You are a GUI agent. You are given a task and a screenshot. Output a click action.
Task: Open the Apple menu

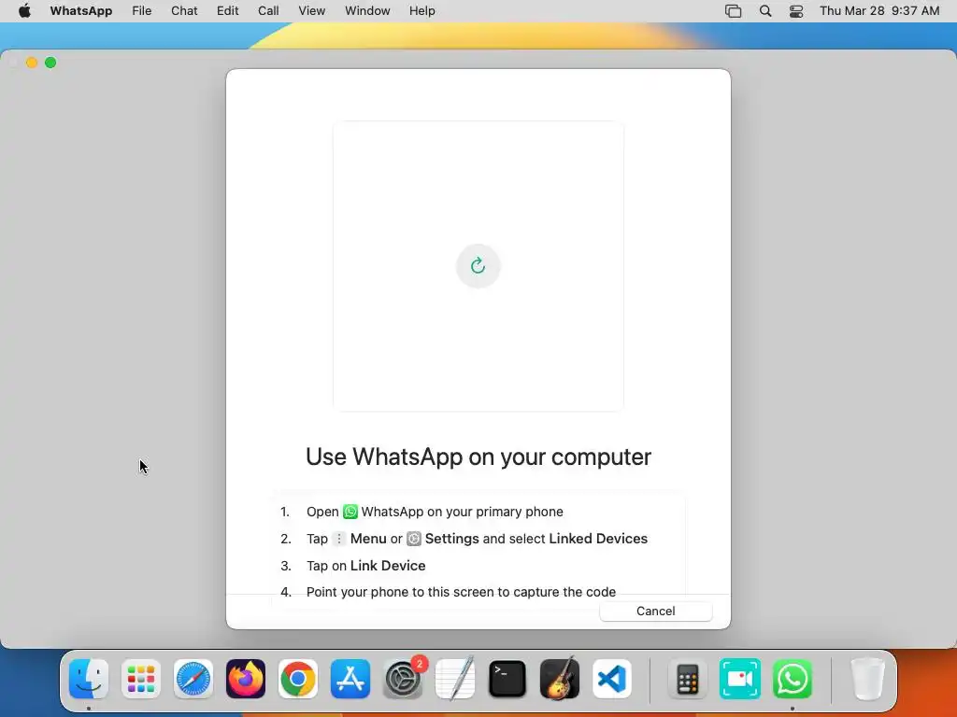(x=24, y=11)
